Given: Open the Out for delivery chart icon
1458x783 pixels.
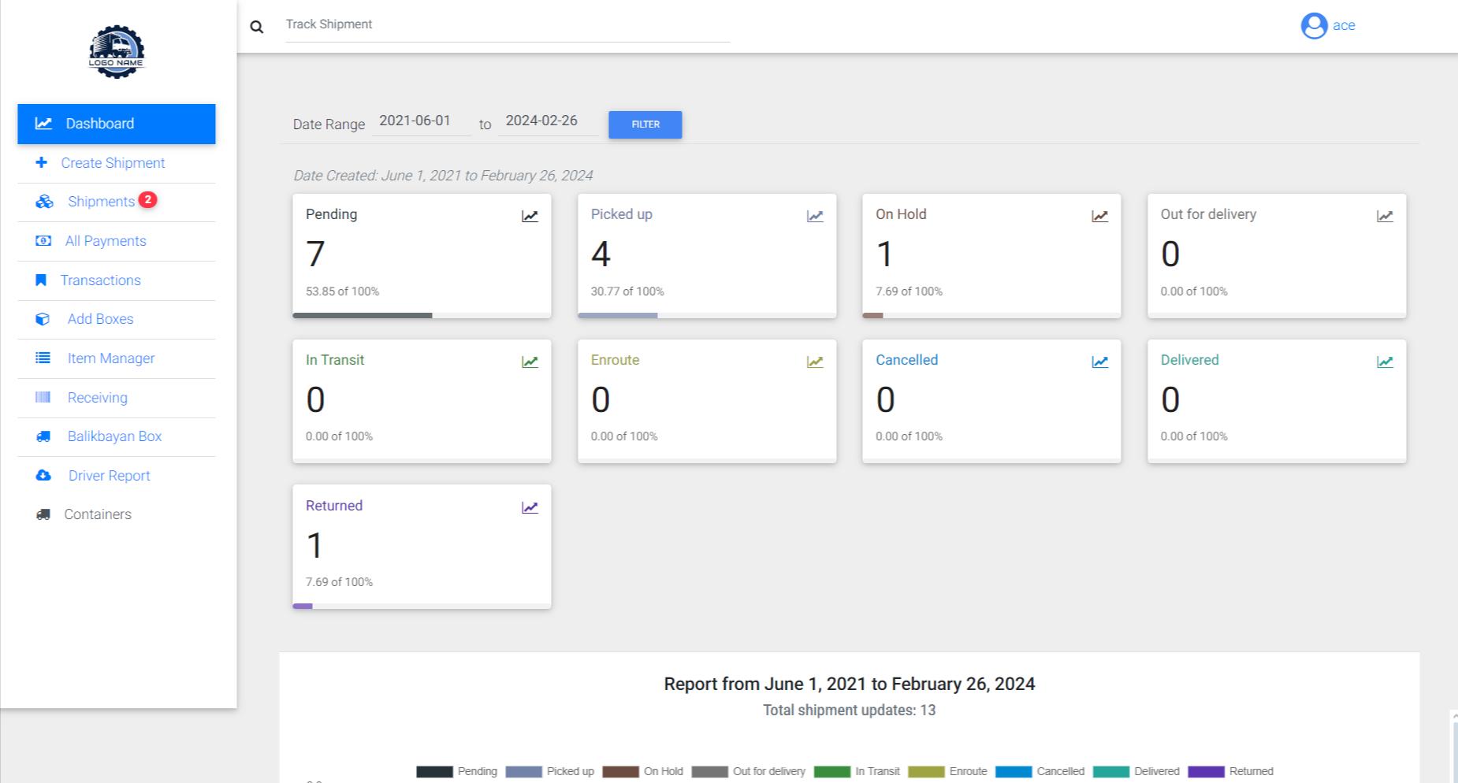Looking at the screenshot, I should [x=1385, y=216].
